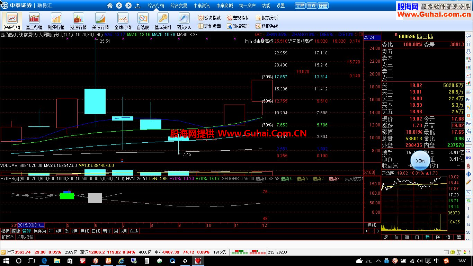Navigate back with left arrow circle
Image resolution: width=473 pixels, height=266 pixels.
tap(119, 6)
